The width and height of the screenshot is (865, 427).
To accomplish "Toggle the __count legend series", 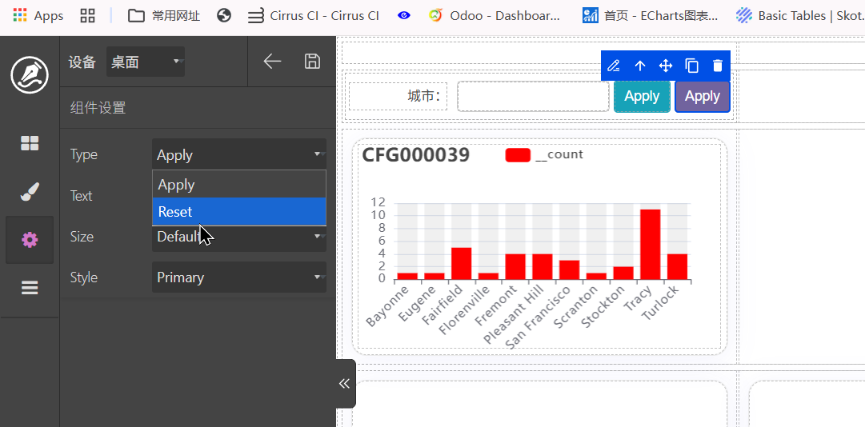I will click(x=544, y=154).
